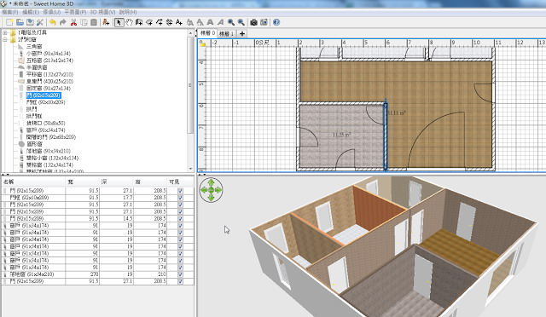The width and height of the screenshot is (546, 317).
Task: Open the 3D 視圖(V) menu
Action: click(102, 12)
